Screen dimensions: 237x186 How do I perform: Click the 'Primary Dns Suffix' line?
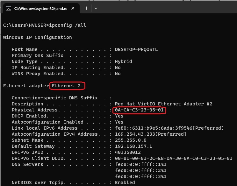pos(62,55)
